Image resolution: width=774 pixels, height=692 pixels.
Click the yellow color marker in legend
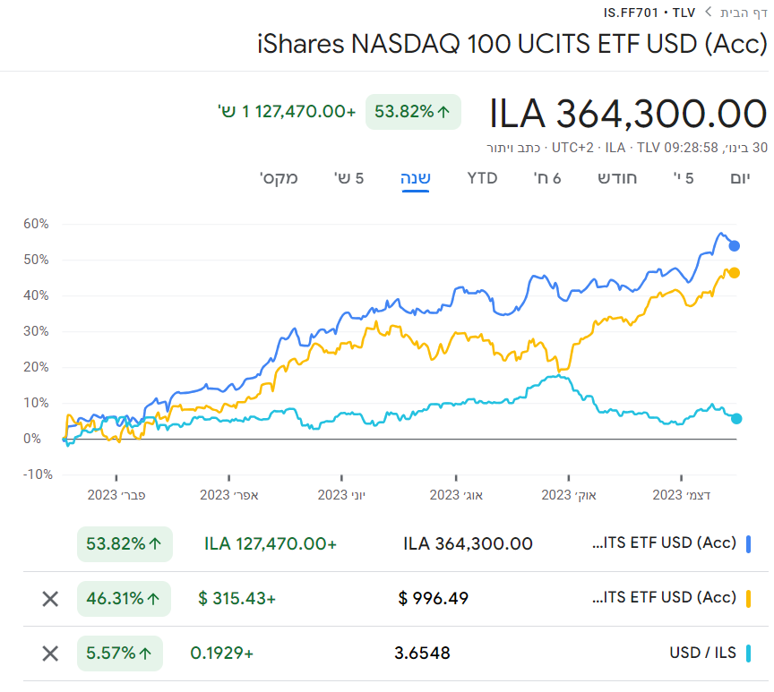pyautogui.click(x=748, y=598)
